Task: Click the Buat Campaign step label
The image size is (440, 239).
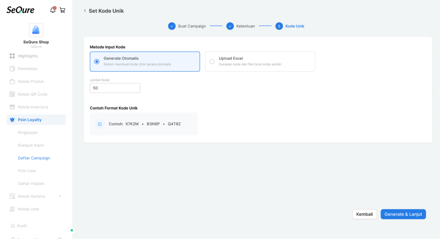Action: [192, 26]
